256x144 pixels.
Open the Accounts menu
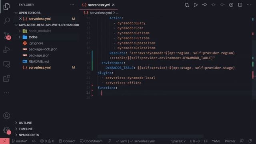point(6,116)
